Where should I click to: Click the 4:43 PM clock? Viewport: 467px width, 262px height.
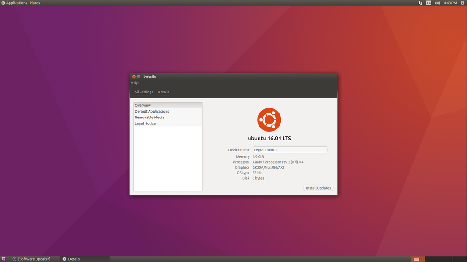click(450, 3)
